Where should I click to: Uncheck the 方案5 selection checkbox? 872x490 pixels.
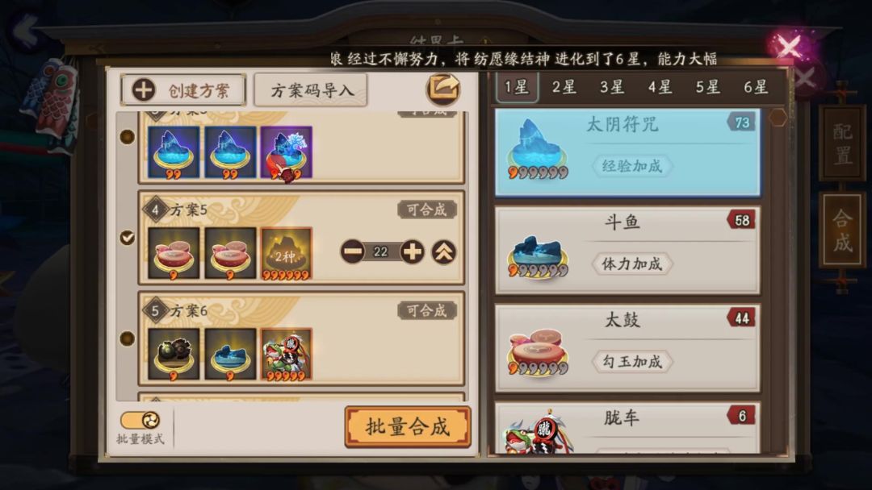point(128,238)
